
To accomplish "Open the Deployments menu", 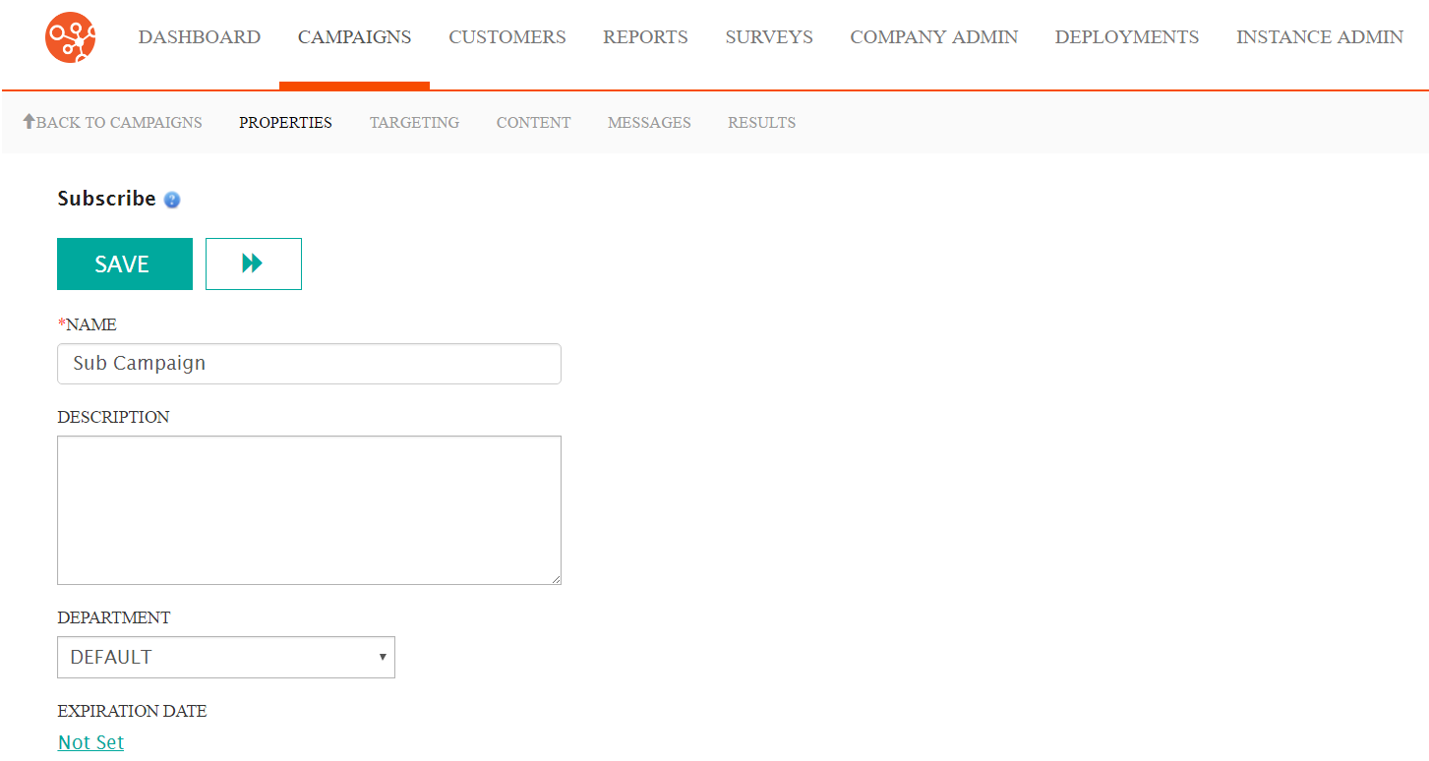I will tap(1127, 37).
